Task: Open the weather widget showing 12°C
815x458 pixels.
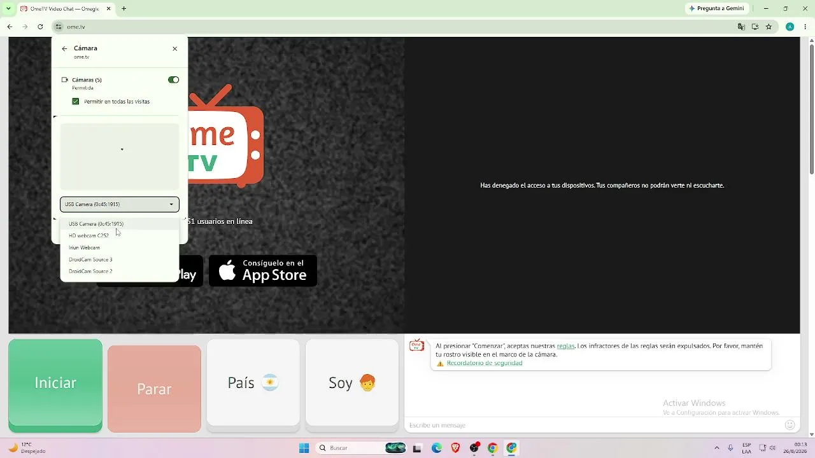Action: click(28, 448)
